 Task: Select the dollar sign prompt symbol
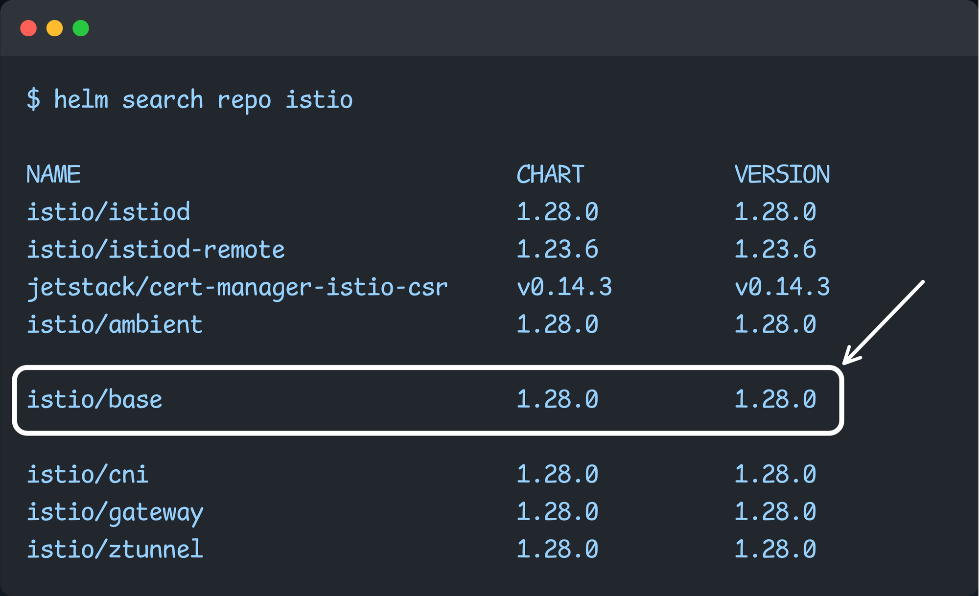point(33,99)
